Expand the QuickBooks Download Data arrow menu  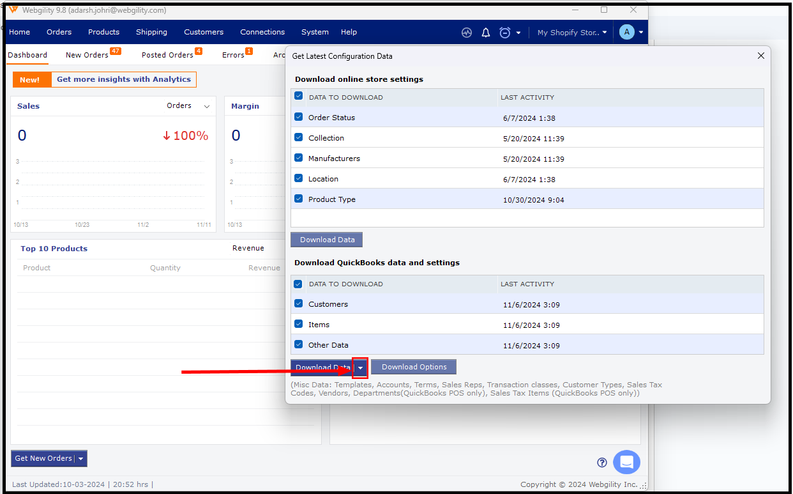coord(361,367)
